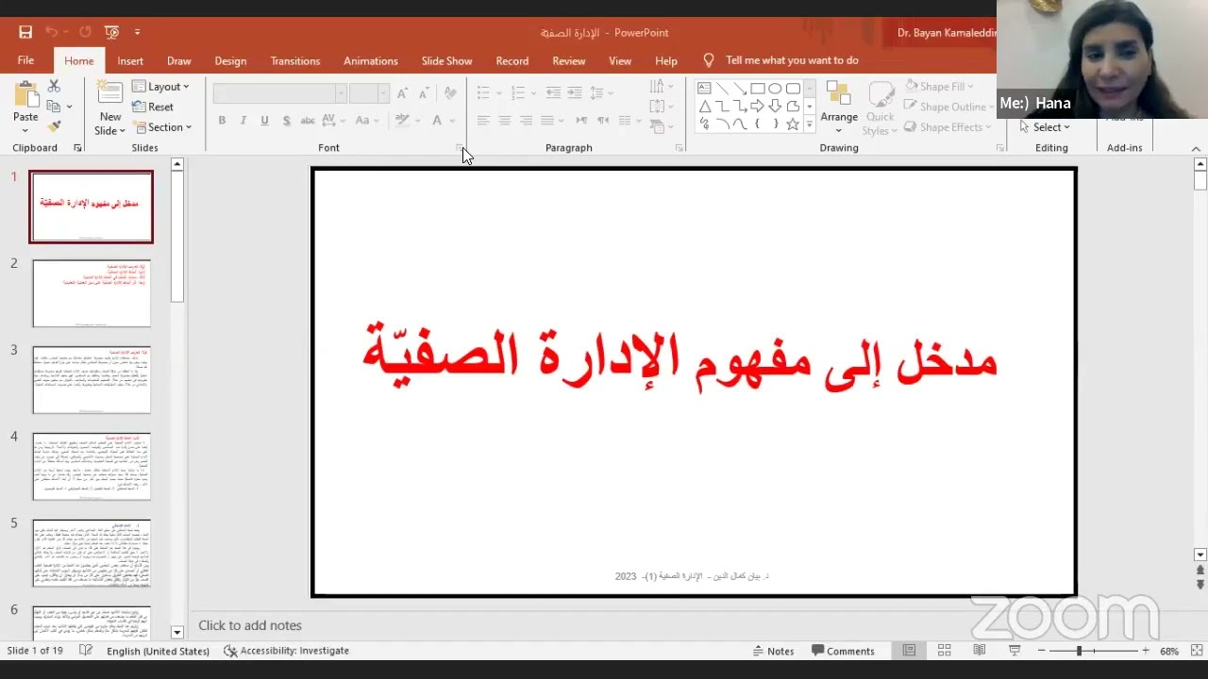1208x679 pixels.
Task: Select the Text Box shape icon
Action: point(704,89)
